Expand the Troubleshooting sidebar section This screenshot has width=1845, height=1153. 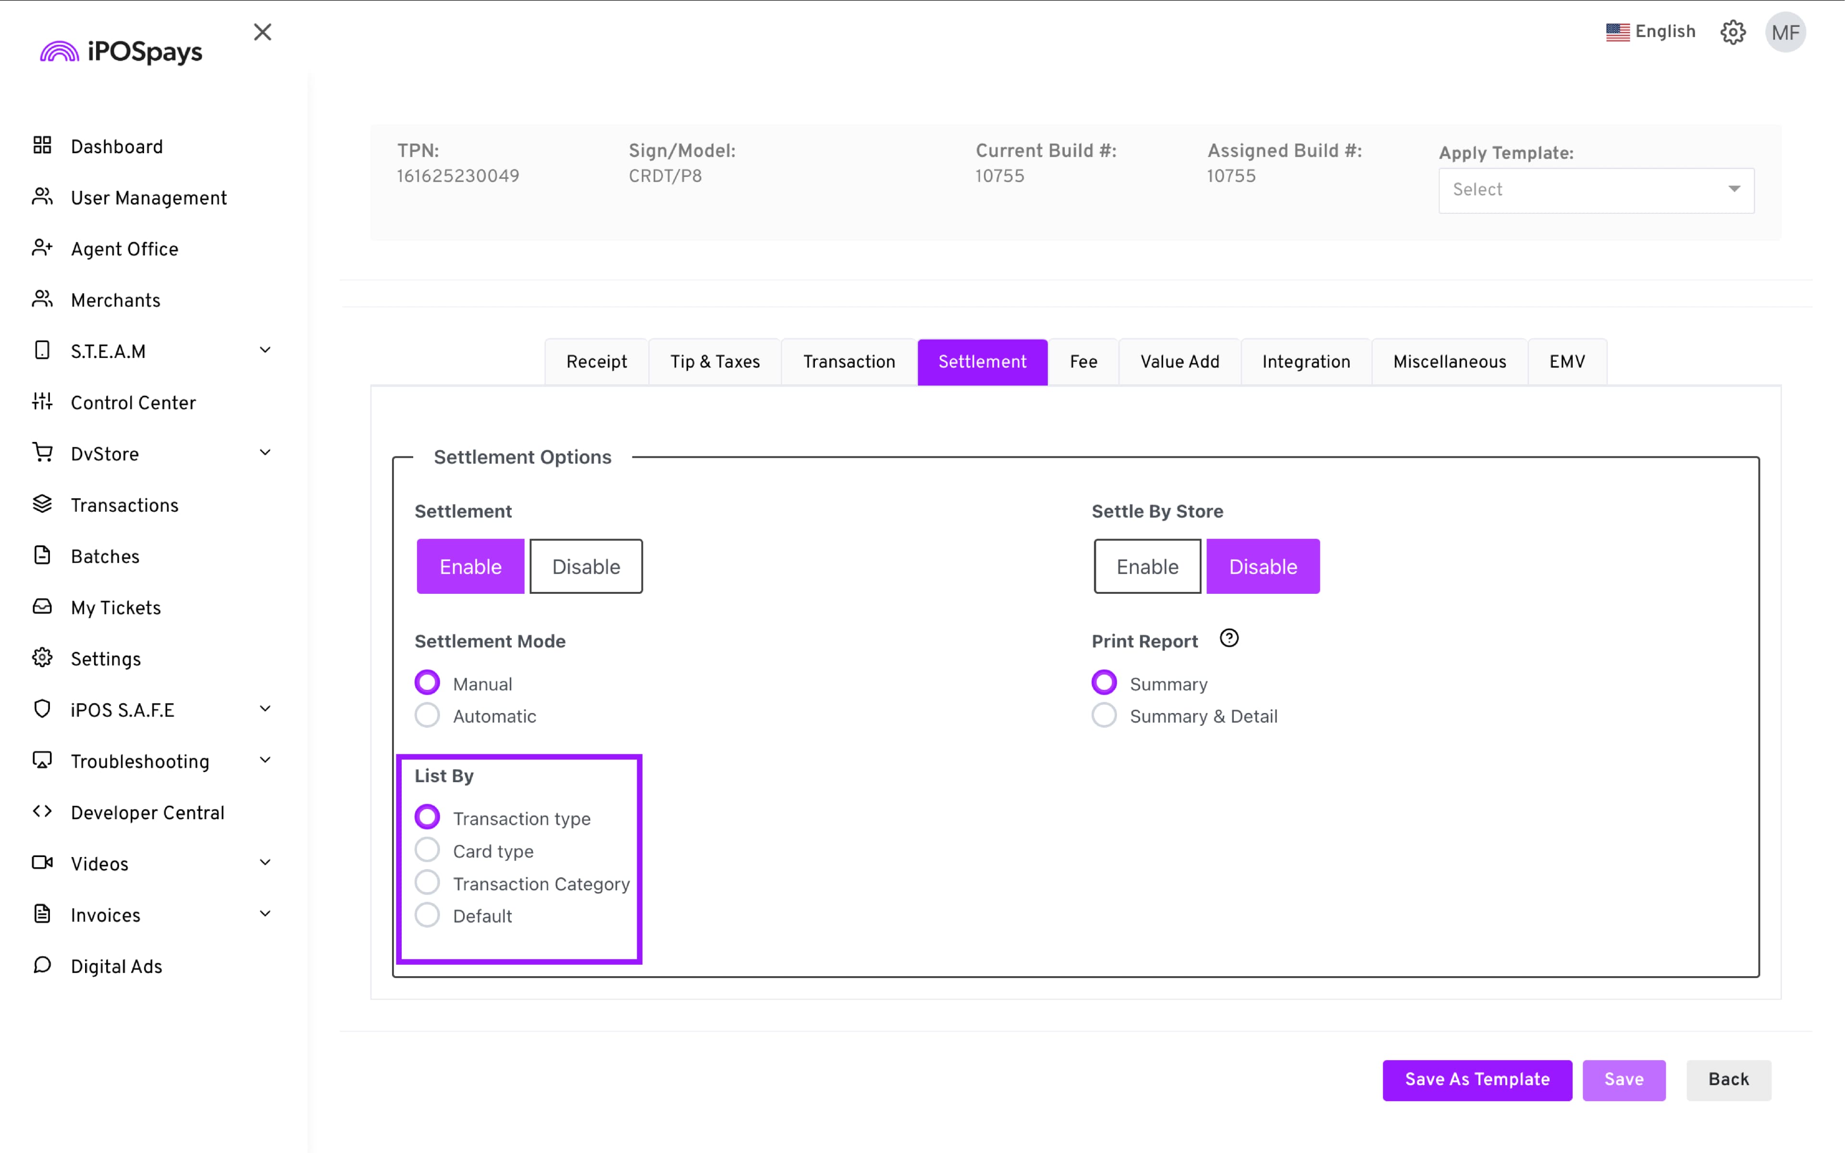265,760
